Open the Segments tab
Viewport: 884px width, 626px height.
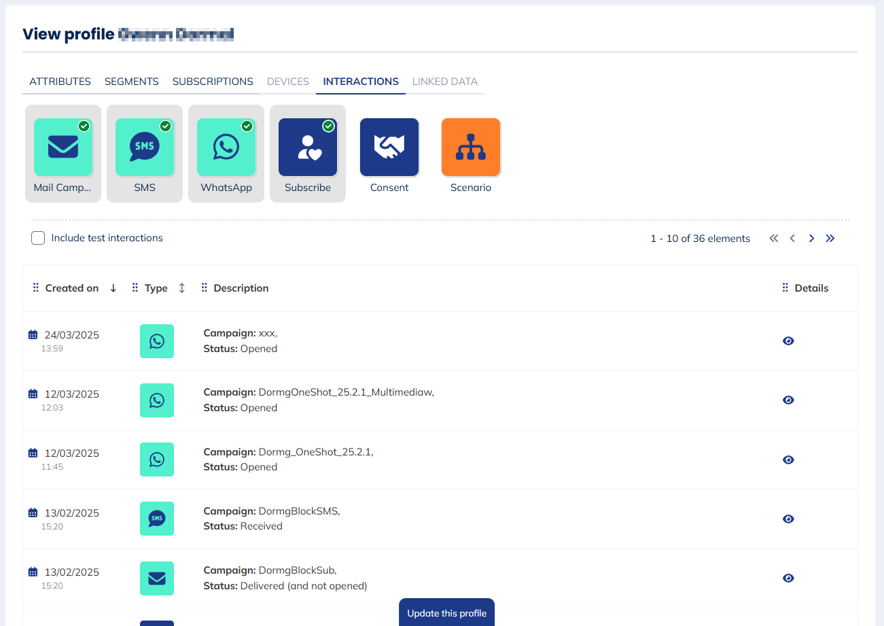coord(132,82)
